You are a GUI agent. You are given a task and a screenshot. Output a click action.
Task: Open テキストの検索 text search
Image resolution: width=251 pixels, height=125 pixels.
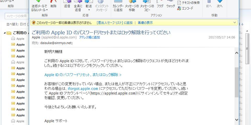(189, 3)
